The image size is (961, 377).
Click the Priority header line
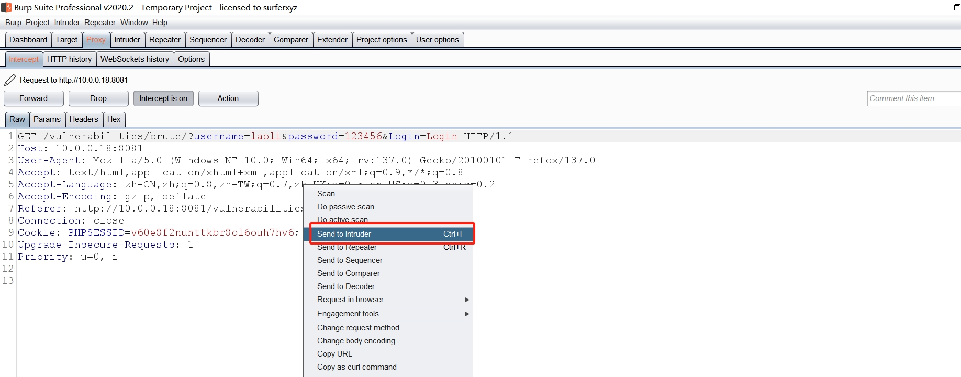(x=68, y=257)
